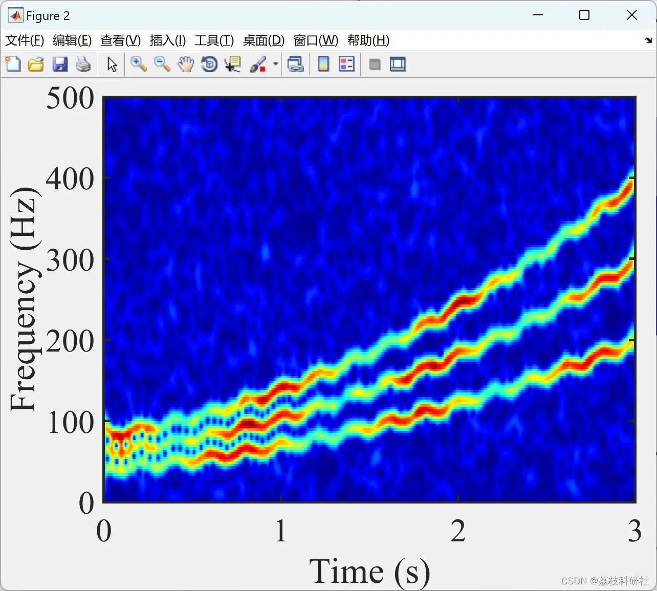Image resolution: width=657 pixels, height=591 pixels.
Task: Select the Pan hand tool
Action: 186,64
